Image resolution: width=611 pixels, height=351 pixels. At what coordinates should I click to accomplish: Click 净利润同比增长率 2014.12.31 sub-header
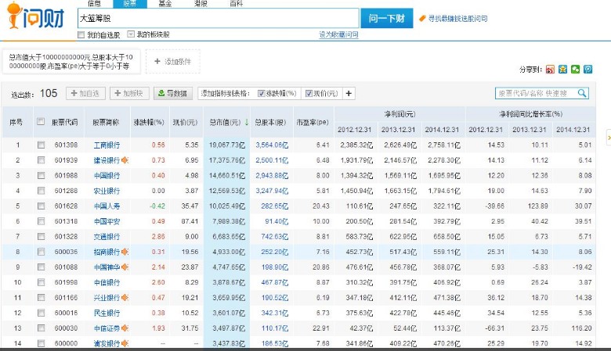(x=573, y=130)
